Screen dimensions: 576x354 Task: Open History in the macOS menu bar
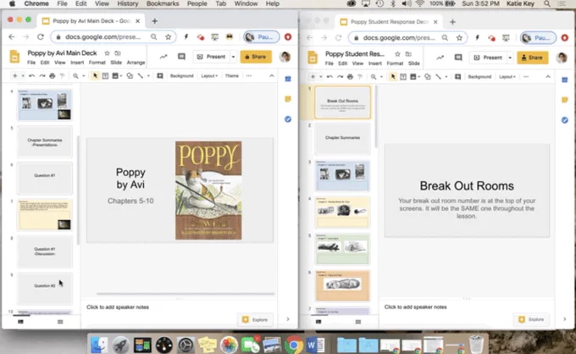(x=127, y=3)
